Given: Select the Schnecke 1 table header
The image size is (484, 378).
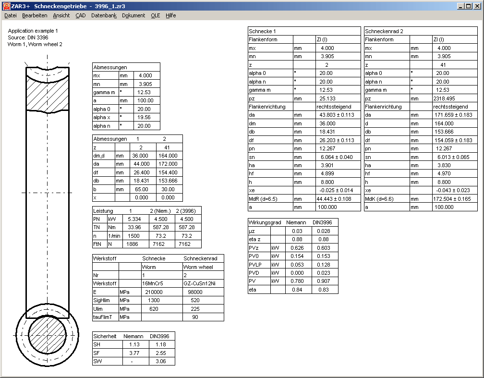Looking at the screenshot, I should (262, 31).
